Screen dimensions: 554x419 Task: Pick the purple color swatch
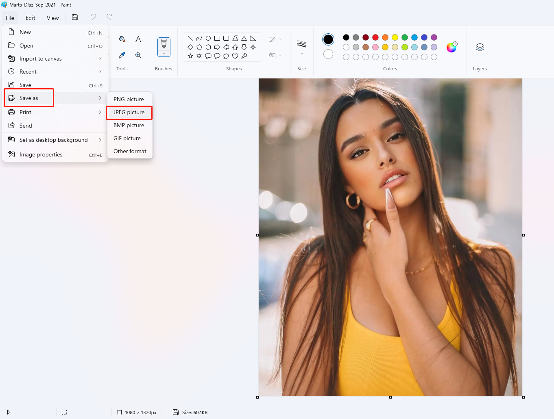(x=434, y=37)
